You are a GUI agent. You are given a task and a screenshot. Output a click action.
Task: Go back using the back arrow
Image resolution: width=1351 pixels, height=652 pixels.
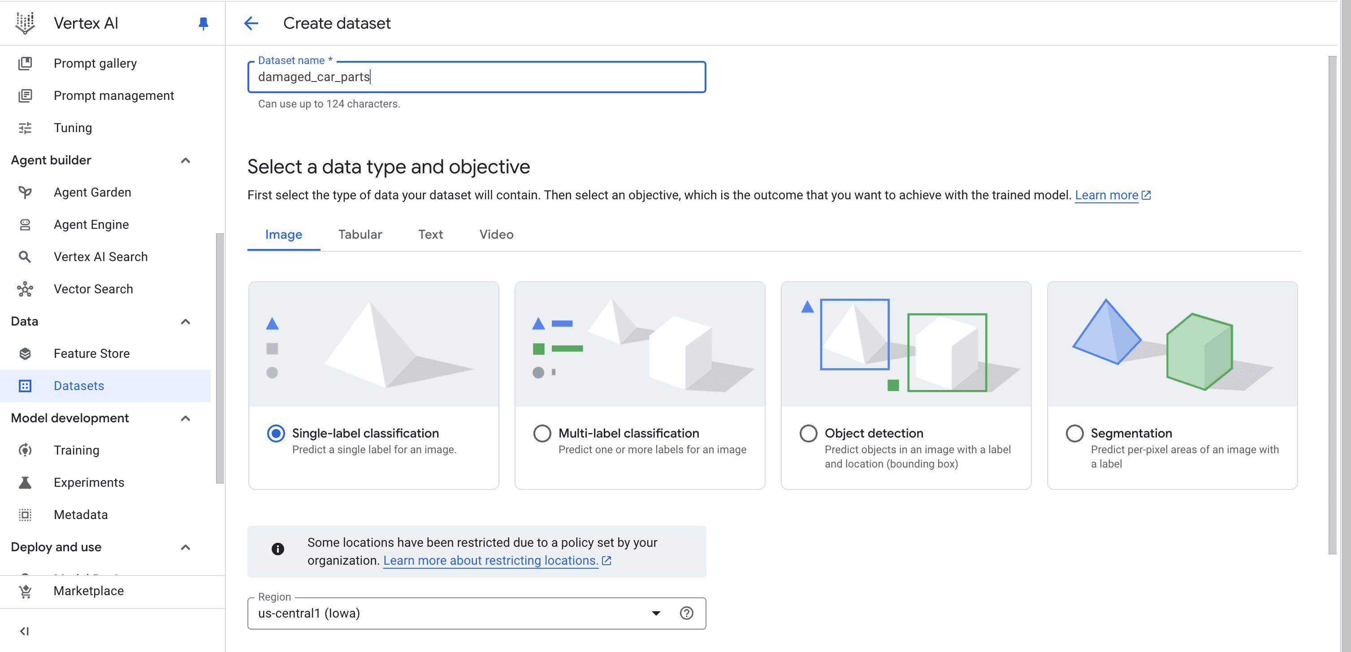coord(251,23)
